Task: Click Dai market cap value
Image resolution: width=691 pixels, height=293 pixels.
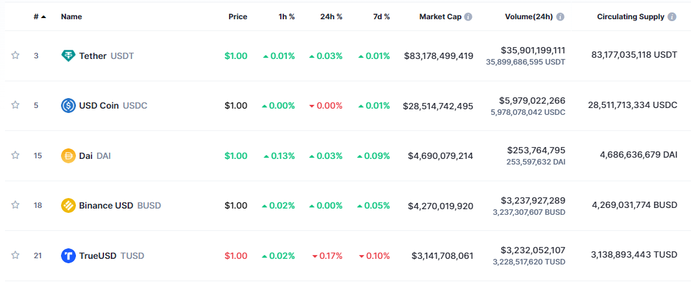Action: coord(440,156)
